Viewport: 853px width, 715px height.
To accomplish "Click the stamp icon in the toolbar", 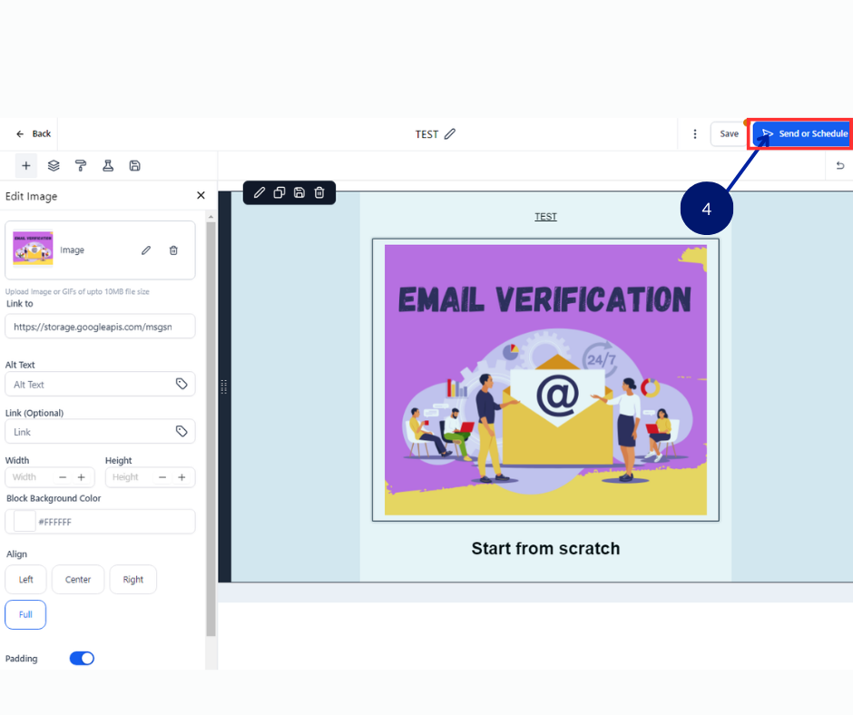I will pyautogui.click(x=108, y=165).
